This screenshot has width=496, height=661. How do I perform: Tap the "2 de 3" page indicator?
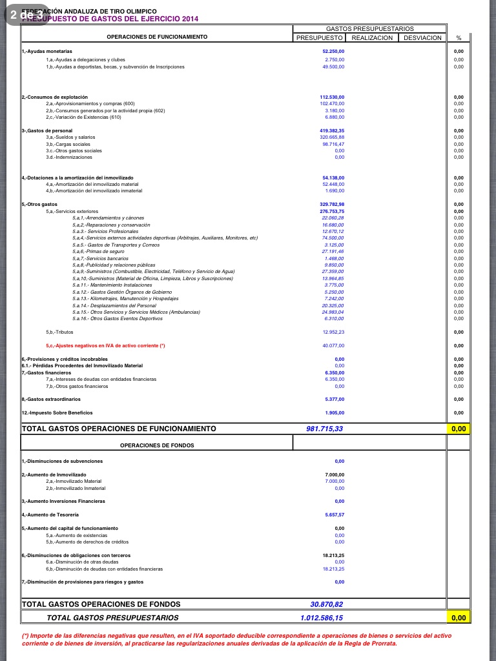pyautogui.click(x=26, y=15)
